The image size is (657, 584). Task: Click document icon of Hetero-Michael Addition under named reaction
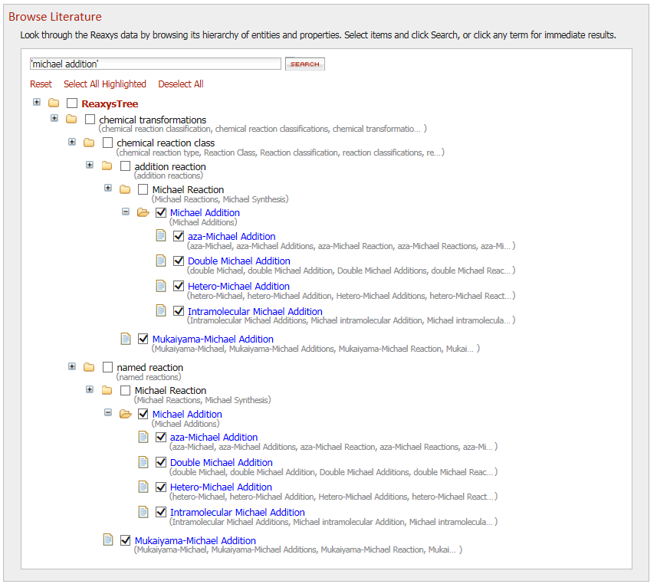coord(143,487)
